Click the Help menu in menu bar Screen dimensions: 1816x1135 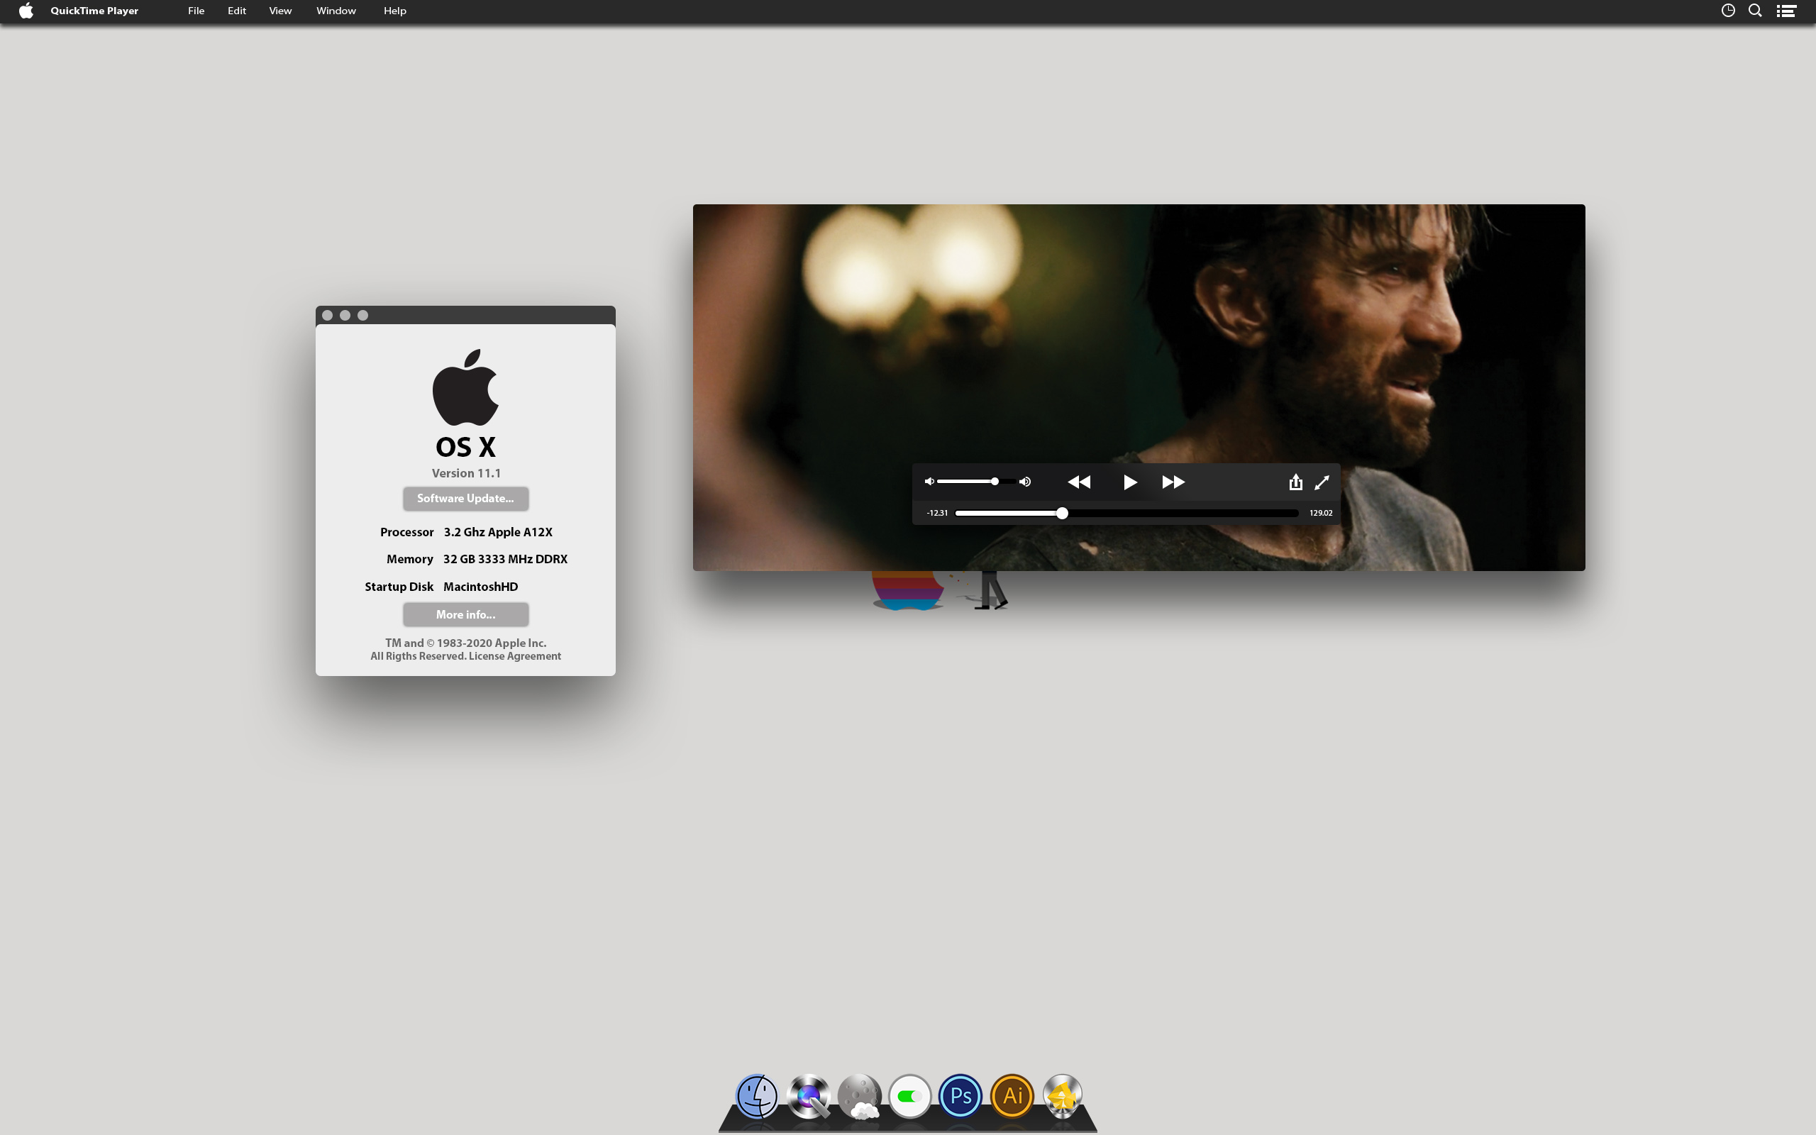point(392,12)
